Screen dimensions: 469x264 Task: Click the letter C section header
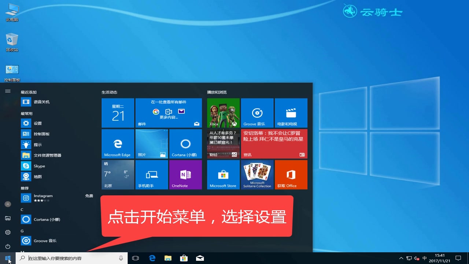(22, 209)
